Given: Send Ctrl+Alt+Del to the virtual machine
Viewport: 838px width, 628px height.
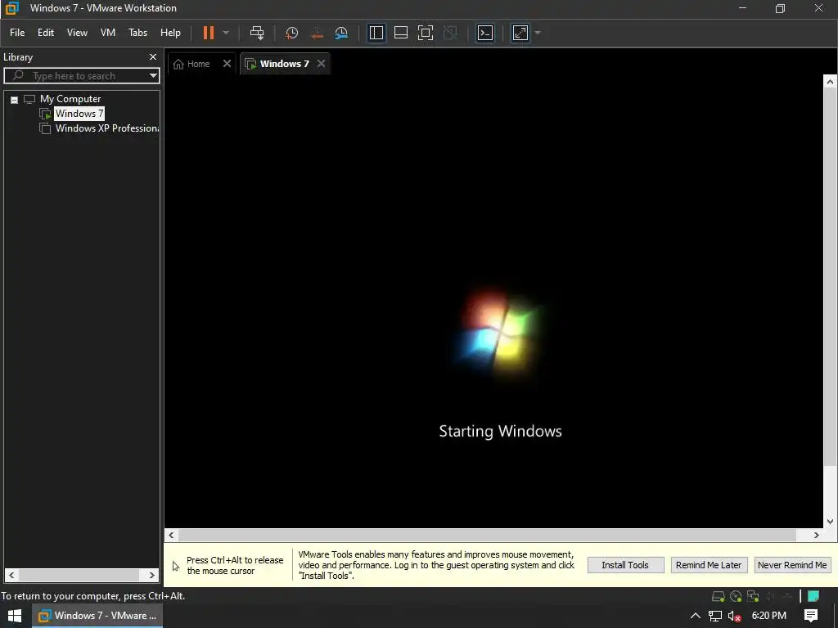Looking at the screenshot, I should [x=257, y=33].
